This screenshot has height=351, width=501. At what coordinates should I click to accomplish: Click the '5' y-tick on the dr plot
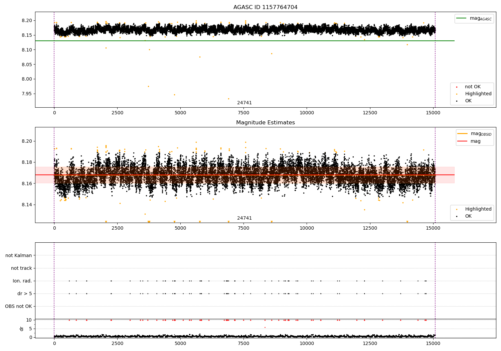pyautogui.click(x=31, y=329)
